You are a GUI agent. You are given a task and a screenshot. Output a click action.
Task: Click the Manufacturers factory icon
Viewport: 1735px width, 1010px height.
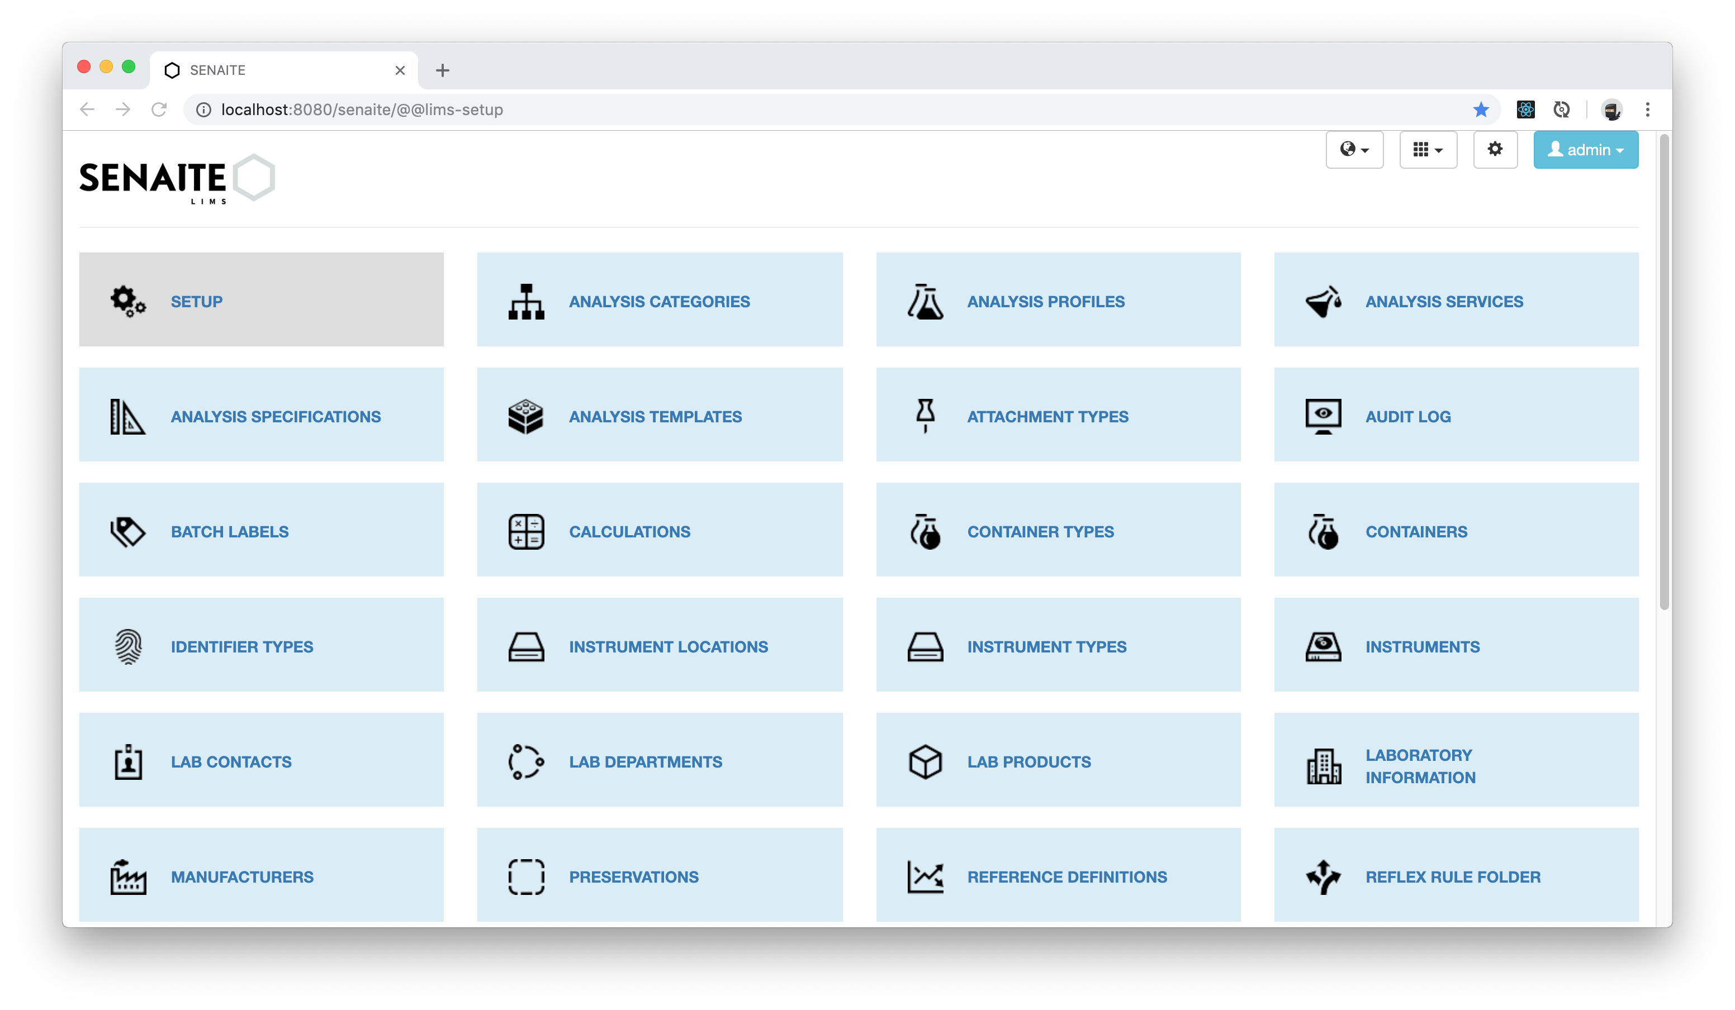click(127, 876)
